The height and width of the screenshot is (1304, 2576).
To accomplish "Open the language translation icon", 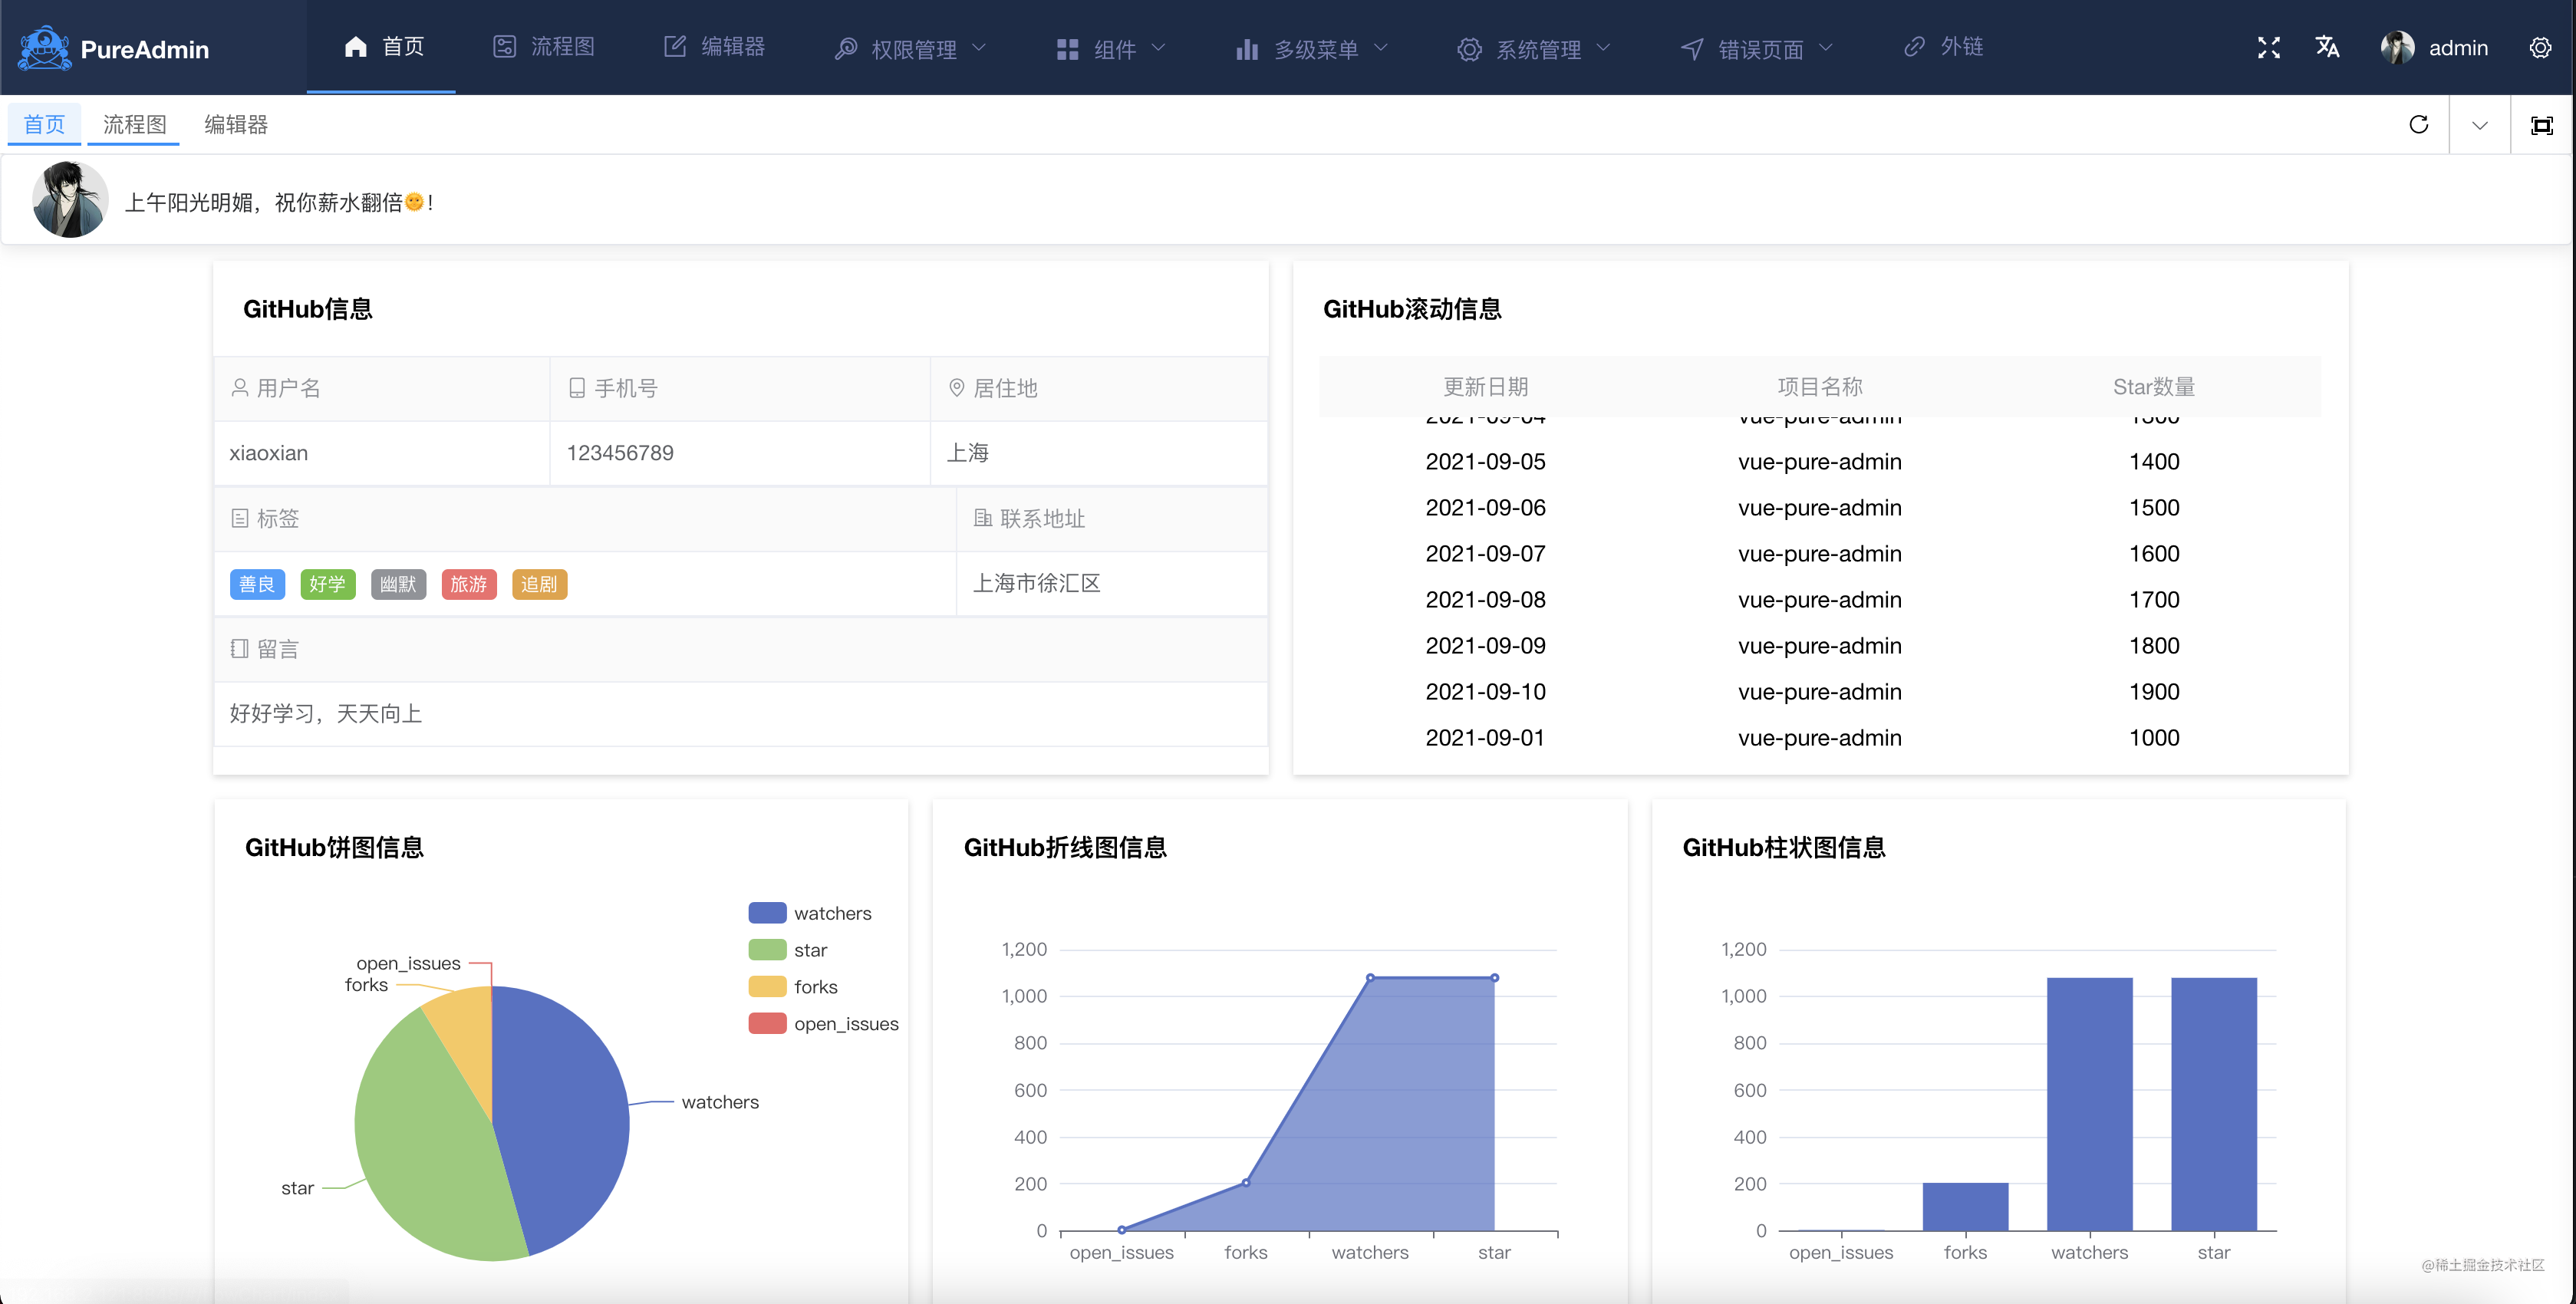I will [2327, 47].
